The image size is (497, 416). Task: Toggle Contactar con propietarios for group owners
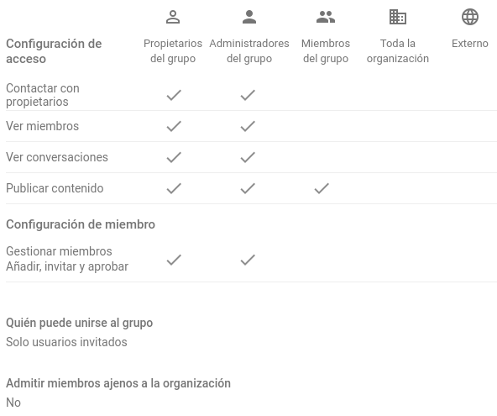click(x=174, y=95)
